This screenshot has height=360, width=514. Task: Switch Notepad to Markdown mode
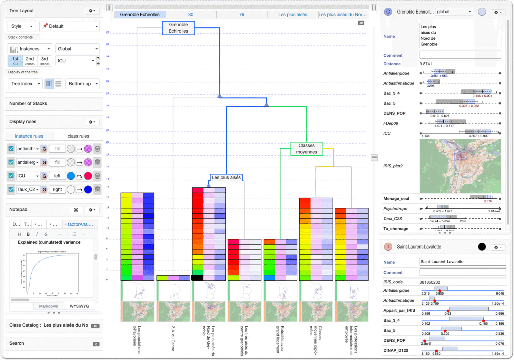click(x=49, y=306)
